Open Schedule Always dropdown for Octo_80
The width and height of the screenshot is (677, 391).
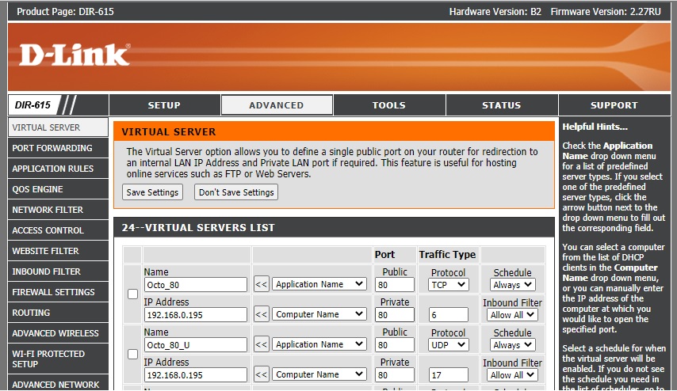pyautogui.click(x=512, y=284)
